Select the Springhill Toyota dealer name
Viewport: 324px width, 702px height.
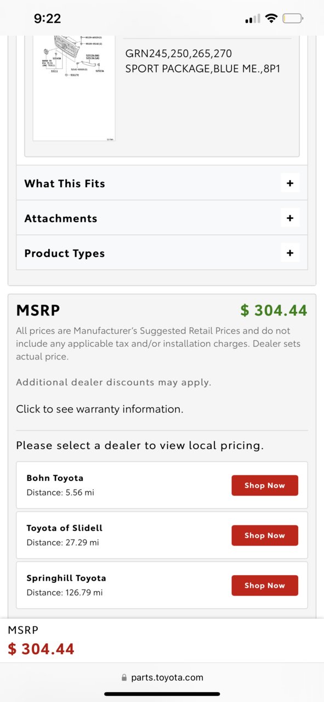(66, 578)
